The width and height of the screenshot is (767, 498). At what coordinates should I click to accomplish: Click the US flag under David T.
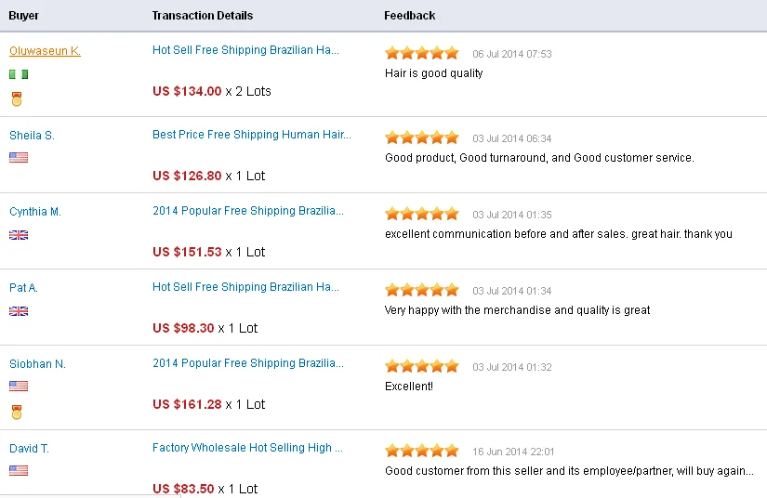tap(19, 471)
